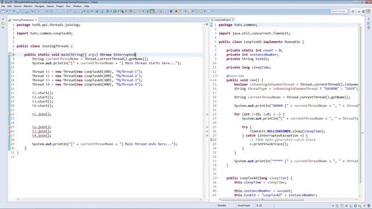
Task: Click the Run External Tools icon
Action: pyautogui.click(x=122, y=11)
